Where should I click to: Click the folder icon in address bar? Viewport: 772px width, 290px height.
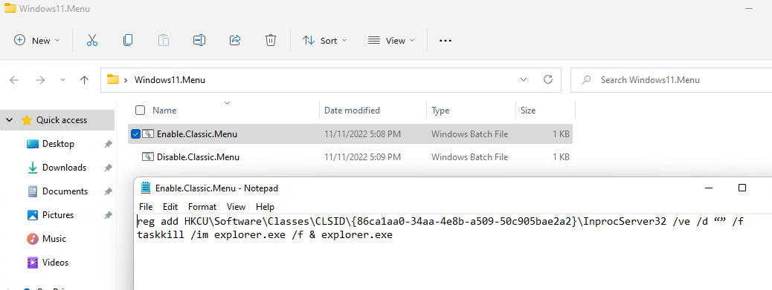coord(113,79)
